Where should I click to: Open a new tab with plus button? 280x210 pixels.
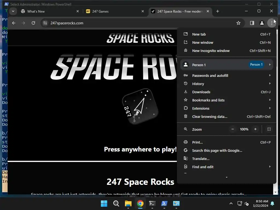[217, 11]
